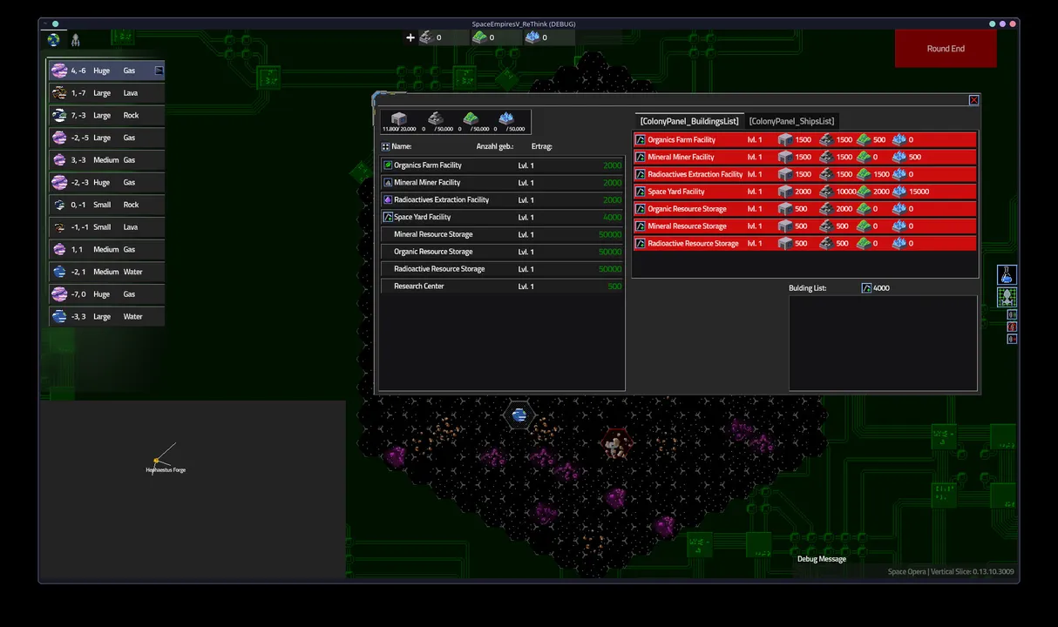Image resolution: width=1058 pixels, height=627 pixels.
Task: Select the -1, -1 Small Lava planet row
Action: coord(106,227)
